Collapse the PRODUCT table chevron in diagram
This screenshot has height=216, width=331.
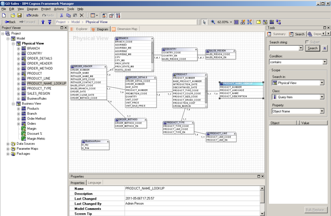206,75
